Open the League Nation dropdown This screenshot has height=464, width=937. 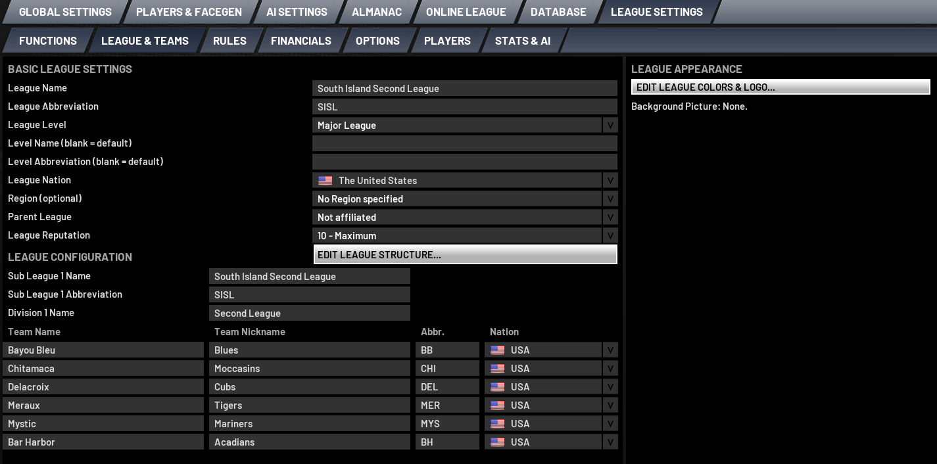pyautogui.click(x=465, y=180)
